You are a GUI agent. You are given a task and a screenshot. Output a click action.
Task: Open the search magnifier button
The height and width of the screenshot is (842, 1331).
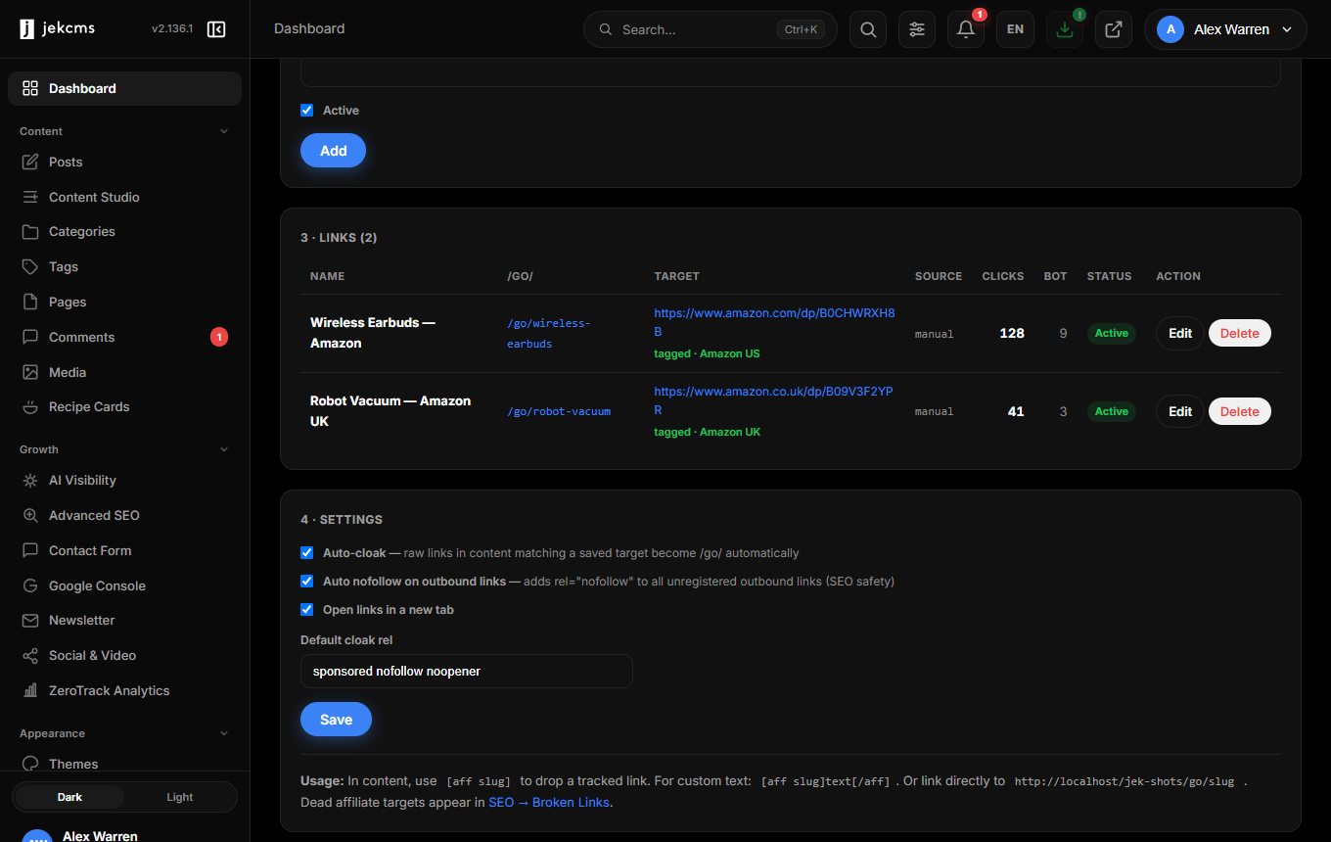tap(868, 29)
